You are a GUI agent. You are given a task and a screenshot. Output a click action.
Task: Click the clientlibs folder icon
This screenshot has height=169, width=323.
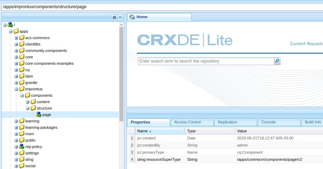click(x=22, y=44)
